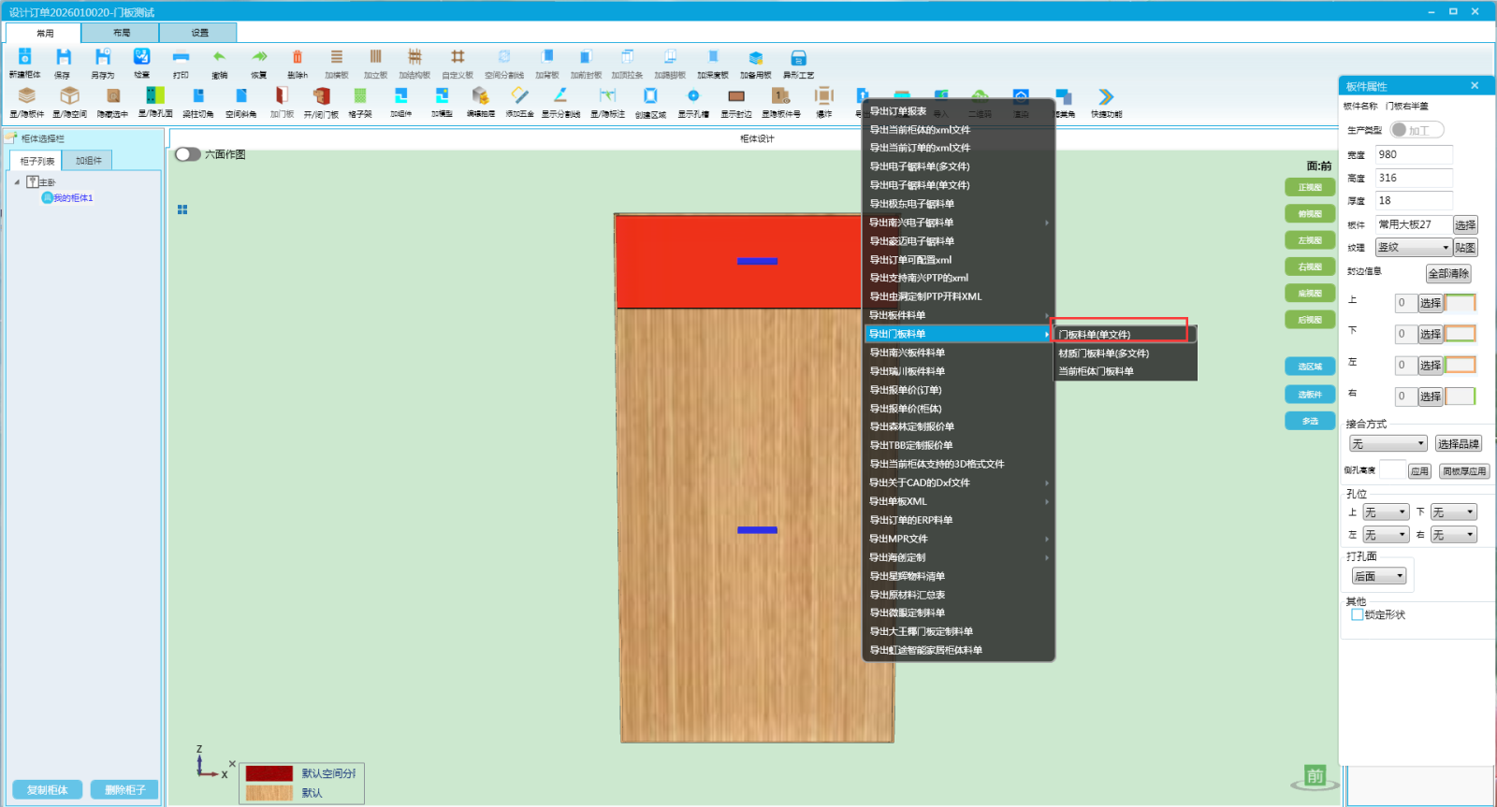Open the 快捷功能 quick functions icon
Screen dimensions: 1497x807
[1106, 97]
